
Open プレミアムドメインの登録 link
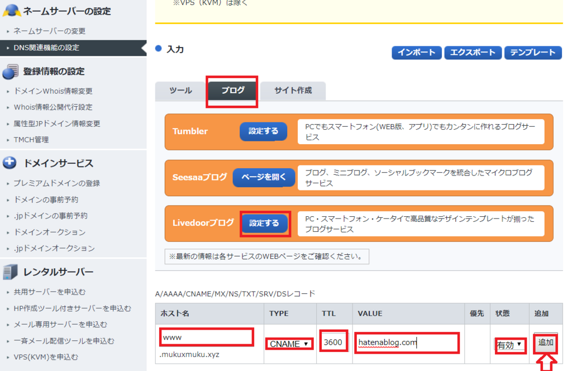coord(56,183)
